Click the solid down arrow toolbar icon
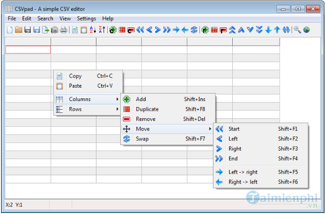325x214 pixels. 268,30
